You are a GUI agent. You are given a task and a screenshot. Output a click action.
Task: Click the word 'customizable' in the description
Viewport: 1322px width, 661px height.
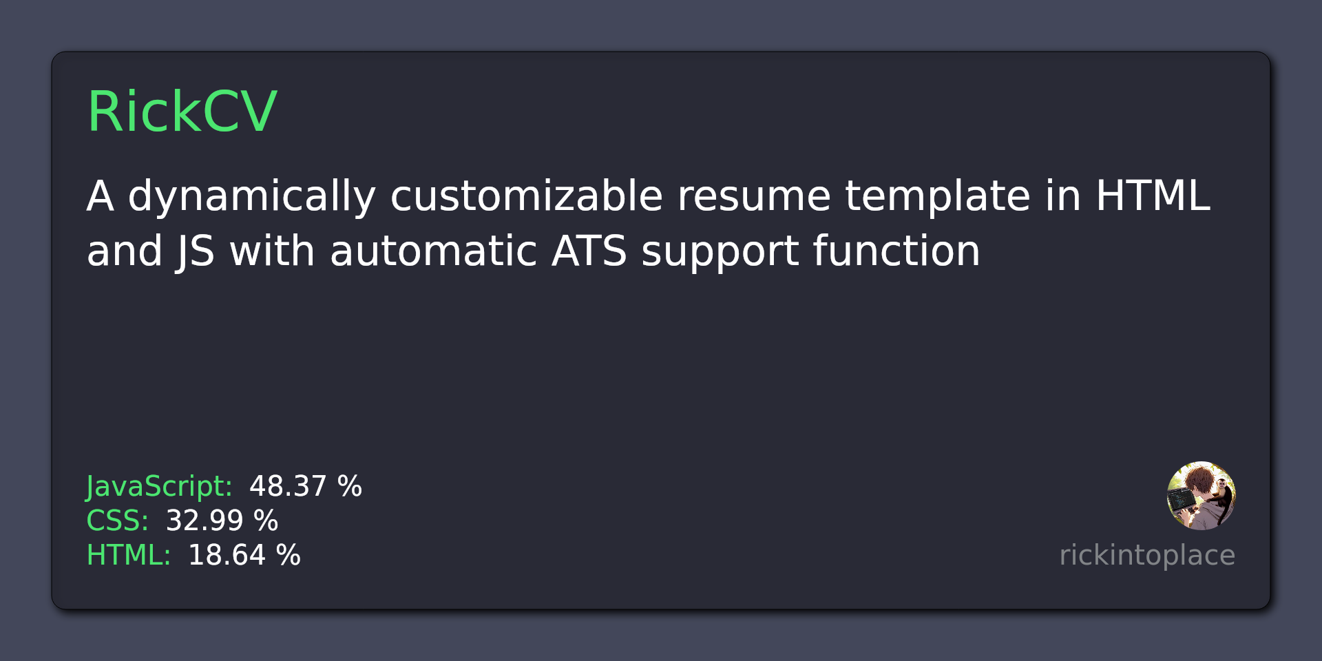tap(527, 196)
